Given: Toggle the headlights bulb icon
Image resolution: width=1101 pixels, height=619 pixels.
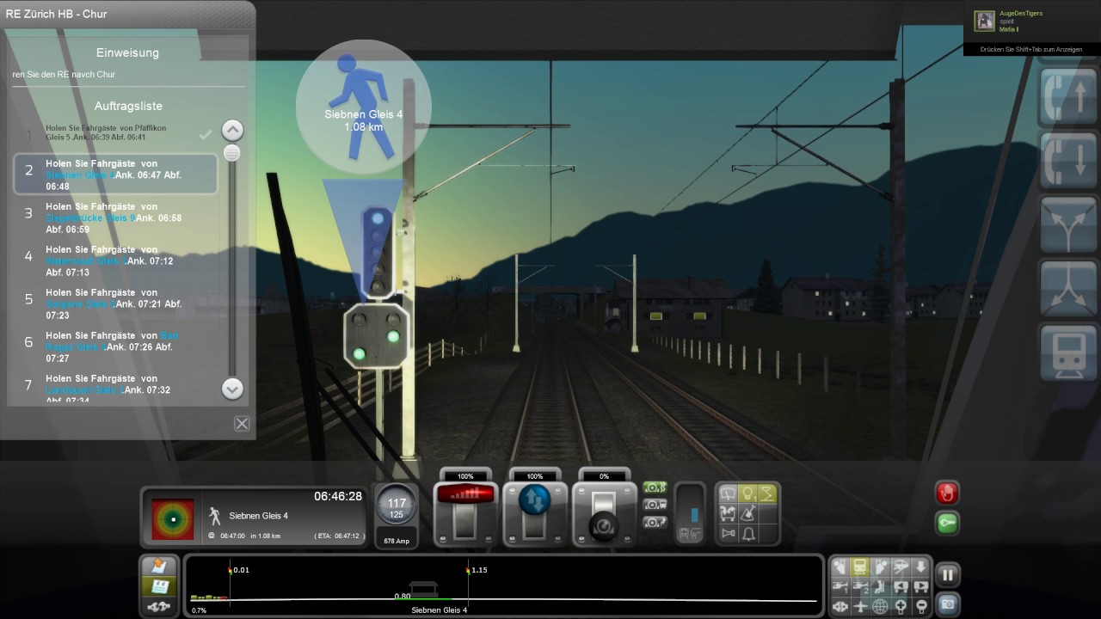Looking at the screenshot, I should (748, 493).
